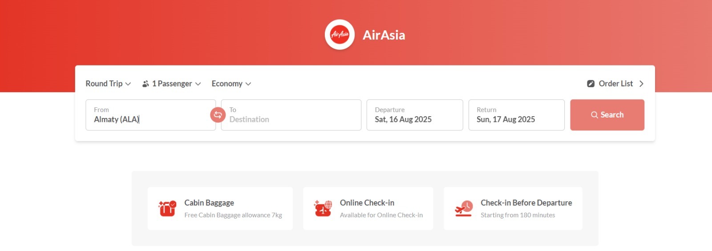This screenshot has height=251, width=712.
Task: Open the Return date Sun, 17 Aug 2025
Action: tap(517, 115)
